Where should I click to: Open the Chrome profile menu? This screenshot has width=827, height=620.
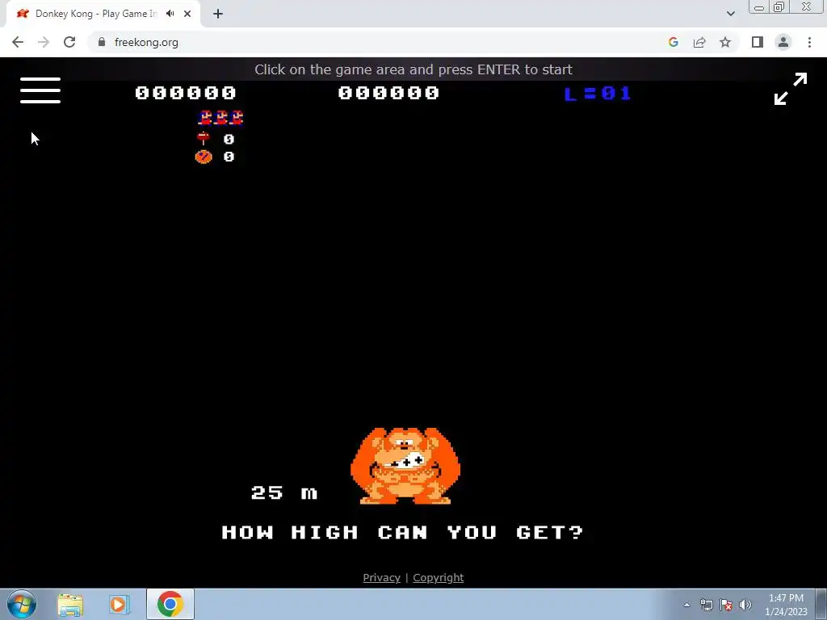(x=783, y=42)
